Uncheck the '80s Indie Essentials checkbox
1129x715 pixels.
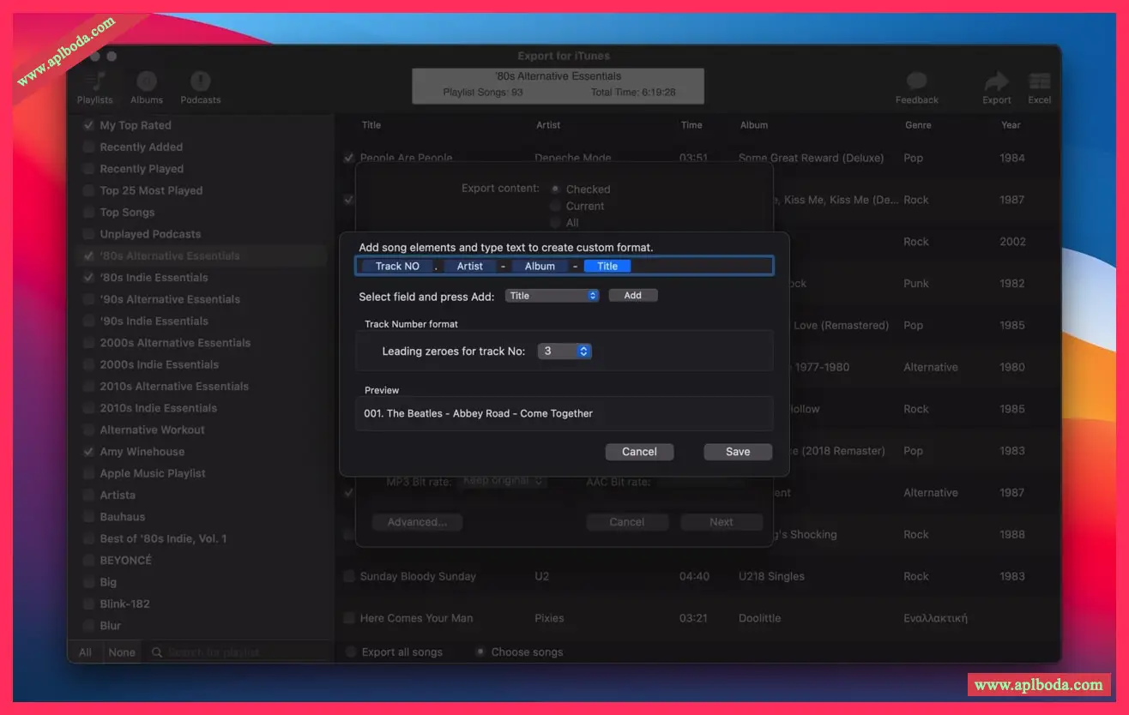point(88,278)
